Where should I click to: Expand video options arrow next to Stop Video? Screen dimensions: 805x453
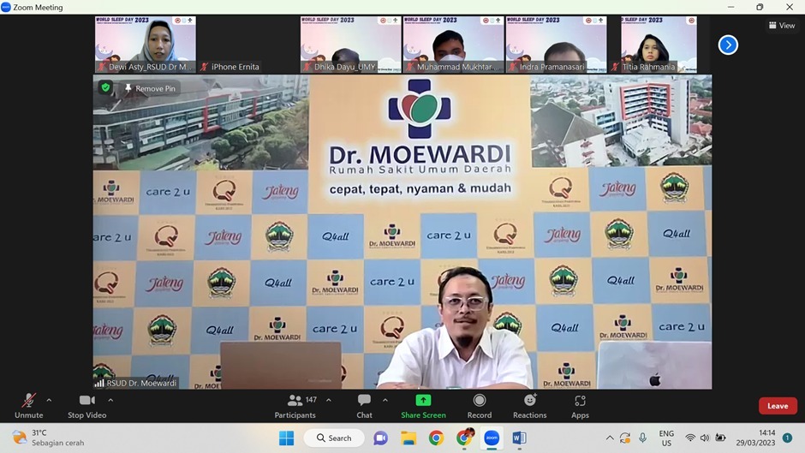click(x=110, y=400)
